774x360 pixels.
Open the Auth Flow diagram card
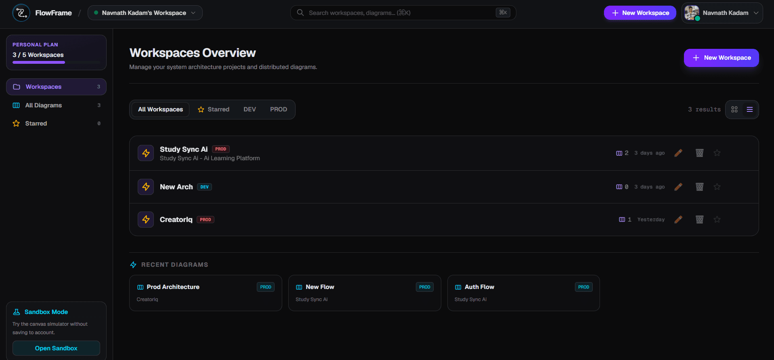(524, 293)
